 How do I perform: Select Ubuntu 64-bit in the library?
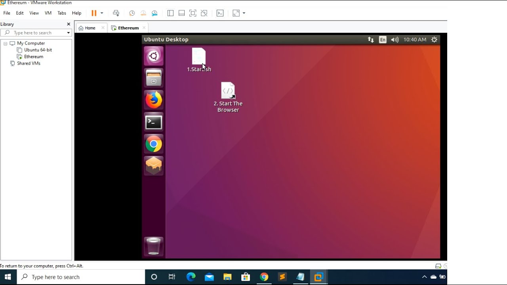point(38,50)
